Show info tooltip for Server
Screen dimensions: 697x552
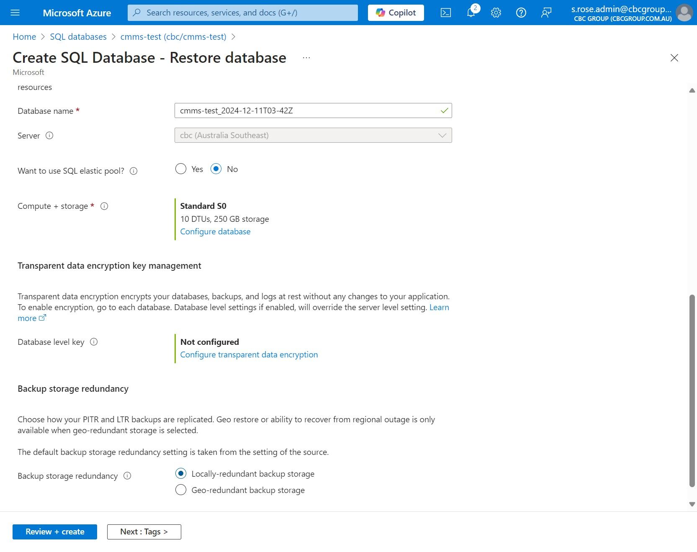pyautogui.click(x=49, y=135)
